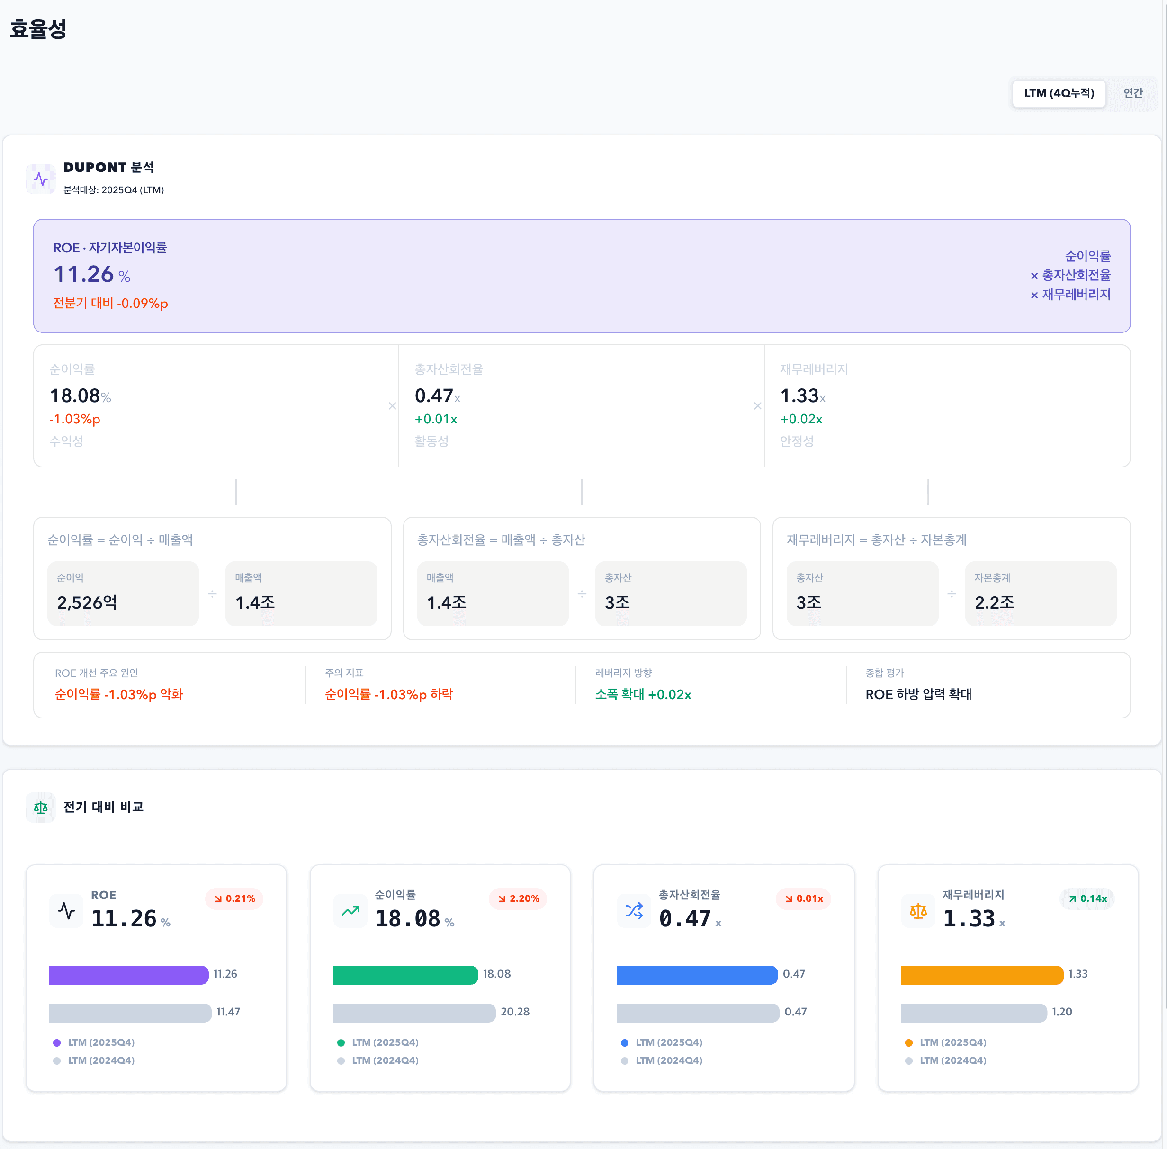Select the 순이익률 18.08% component cell

point(216,405)
